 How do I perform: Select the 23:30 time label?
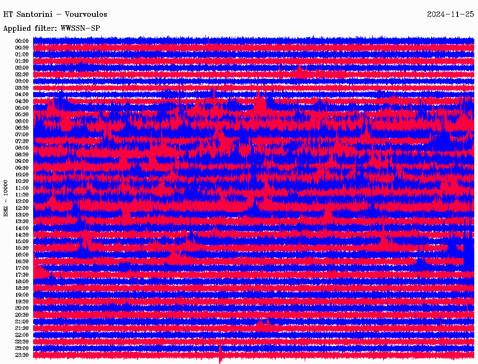tap(22, 355)
